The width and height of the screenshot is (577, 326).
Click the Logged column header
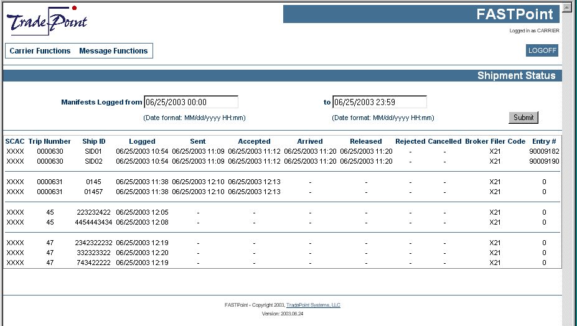coord(142,141)
